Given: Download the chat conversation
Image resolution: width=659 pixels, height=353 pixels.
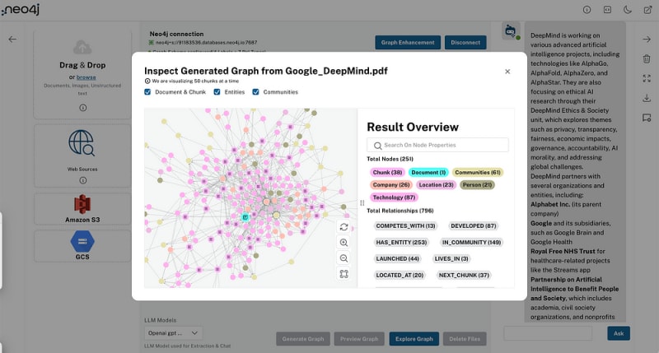Looking at the screenshot, I should 647,98.
